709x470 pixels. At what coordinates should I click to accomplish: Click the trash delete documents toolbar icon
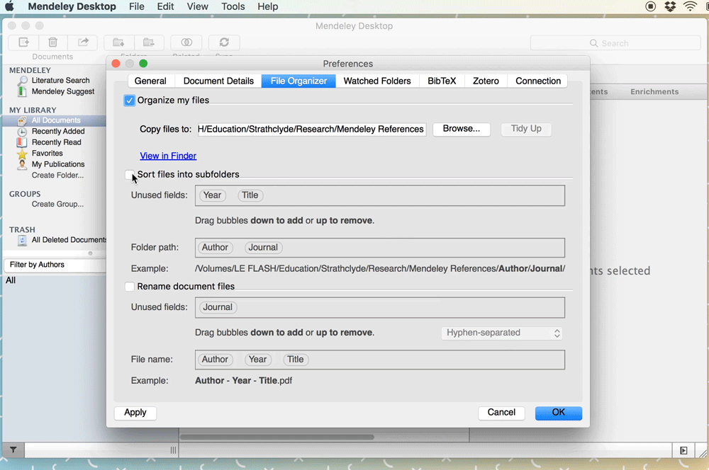tap(53, 42)
